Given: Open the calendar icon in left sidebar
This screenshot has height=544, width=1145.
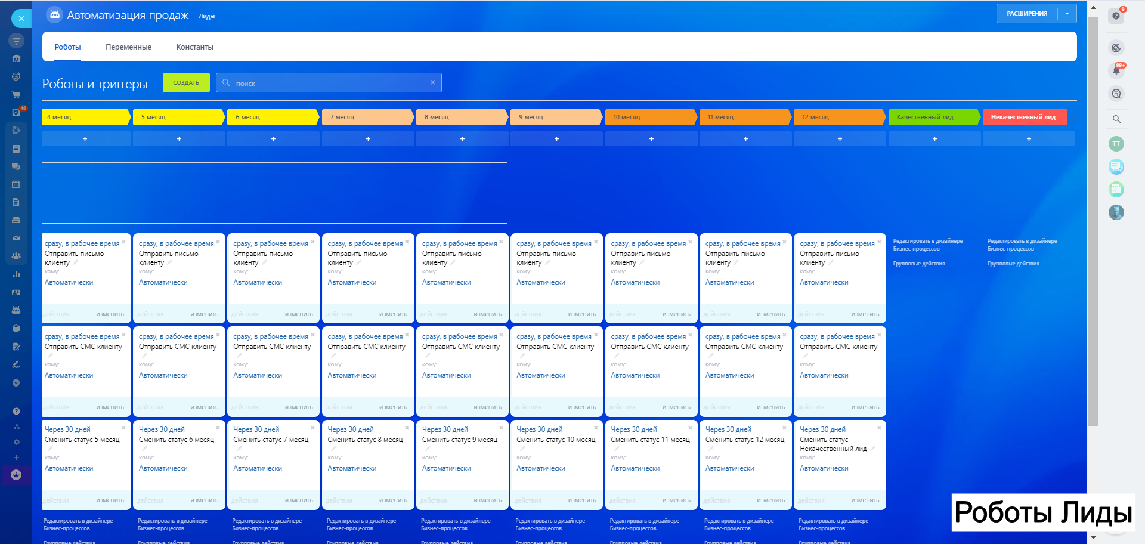Looking at the screenshot, I should click(16, 184).
